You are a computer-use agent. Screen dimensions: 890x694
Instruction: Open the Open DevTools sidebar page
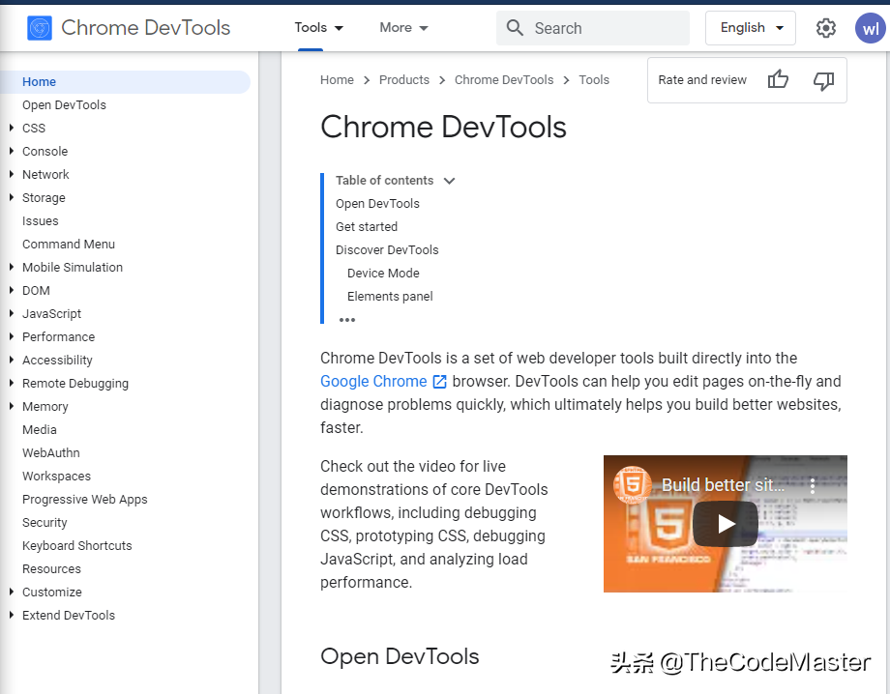click(x=64, y=105)
